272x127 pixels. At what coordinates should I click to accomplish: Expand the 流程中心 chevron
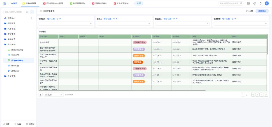pyautogui.click(x=32, y=18)
